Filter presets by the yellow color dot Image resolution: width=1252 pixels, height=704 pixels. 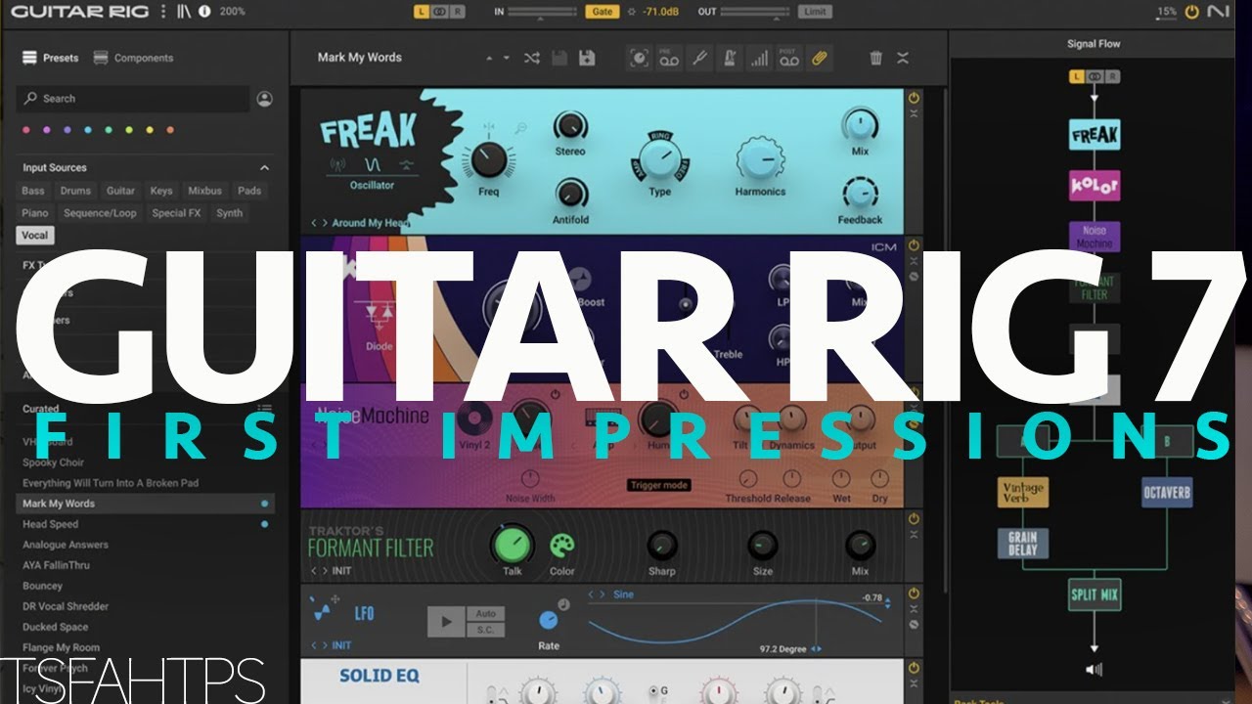[x=150, y=130]
